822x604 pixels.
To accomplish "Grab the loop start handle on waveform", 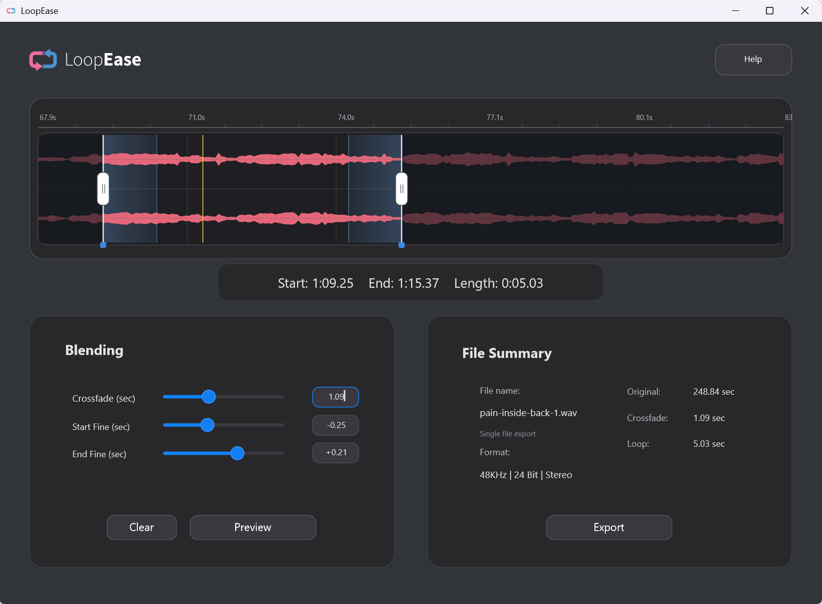I will click(x=103, y=189).
